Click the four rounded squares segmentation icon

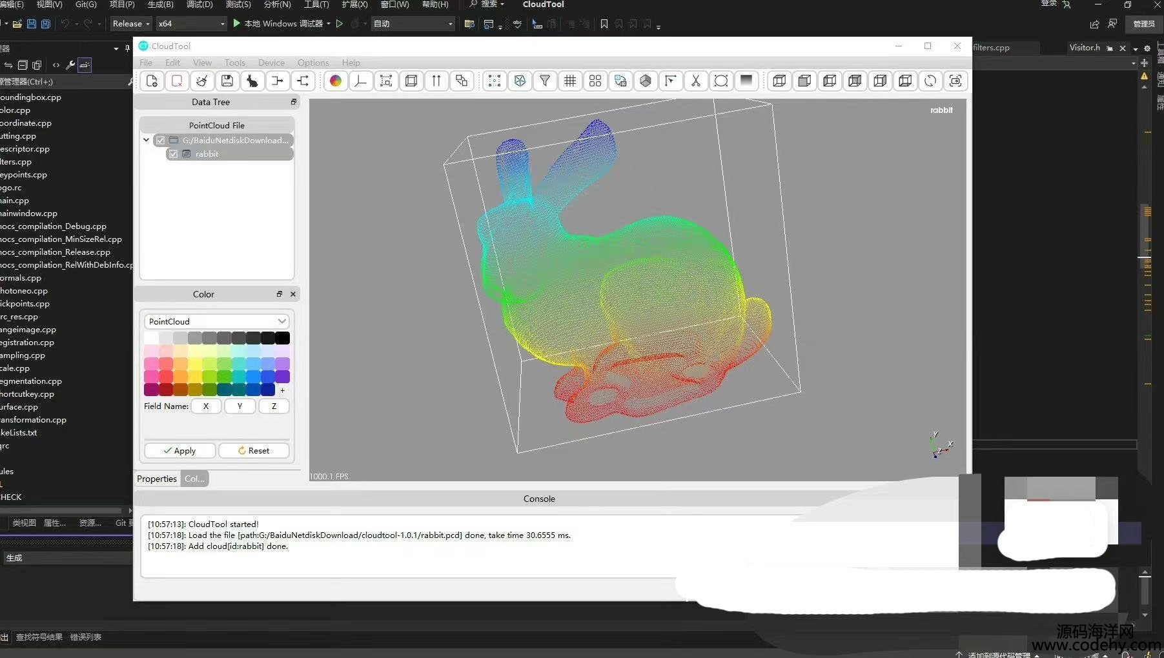[595, 81]
